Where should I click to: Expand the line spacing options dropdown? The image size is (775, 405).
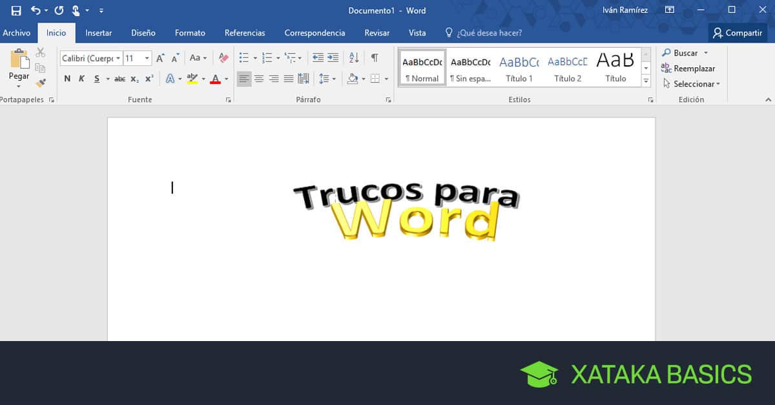coord(334,79)
